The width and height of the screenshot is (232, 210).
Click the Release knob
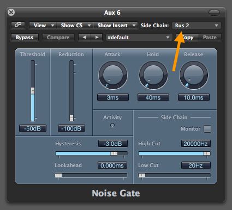coord(194,75)
